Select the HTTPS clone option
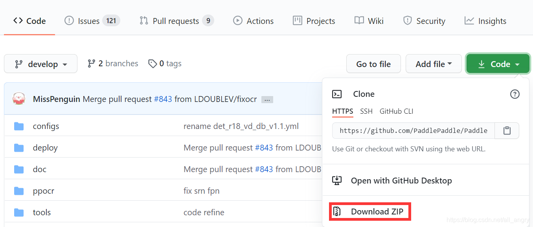This screenshot has height=227, width=533. click(343, 111)
